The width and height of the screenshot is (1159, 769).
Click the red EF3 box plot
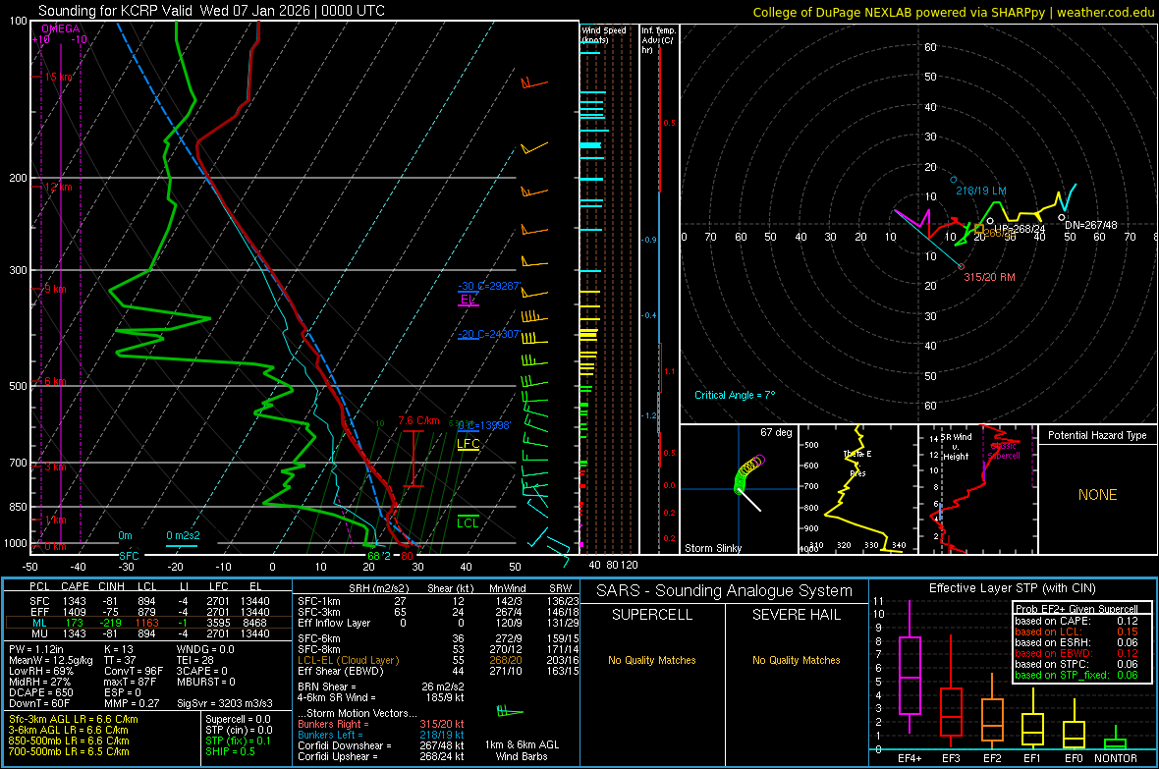(x=951, y=712)
